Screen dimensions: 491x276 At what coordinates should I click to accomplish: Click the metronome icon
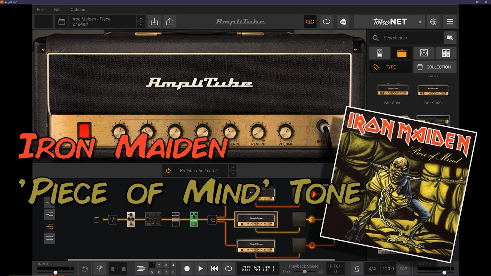(x=356, y=269)
